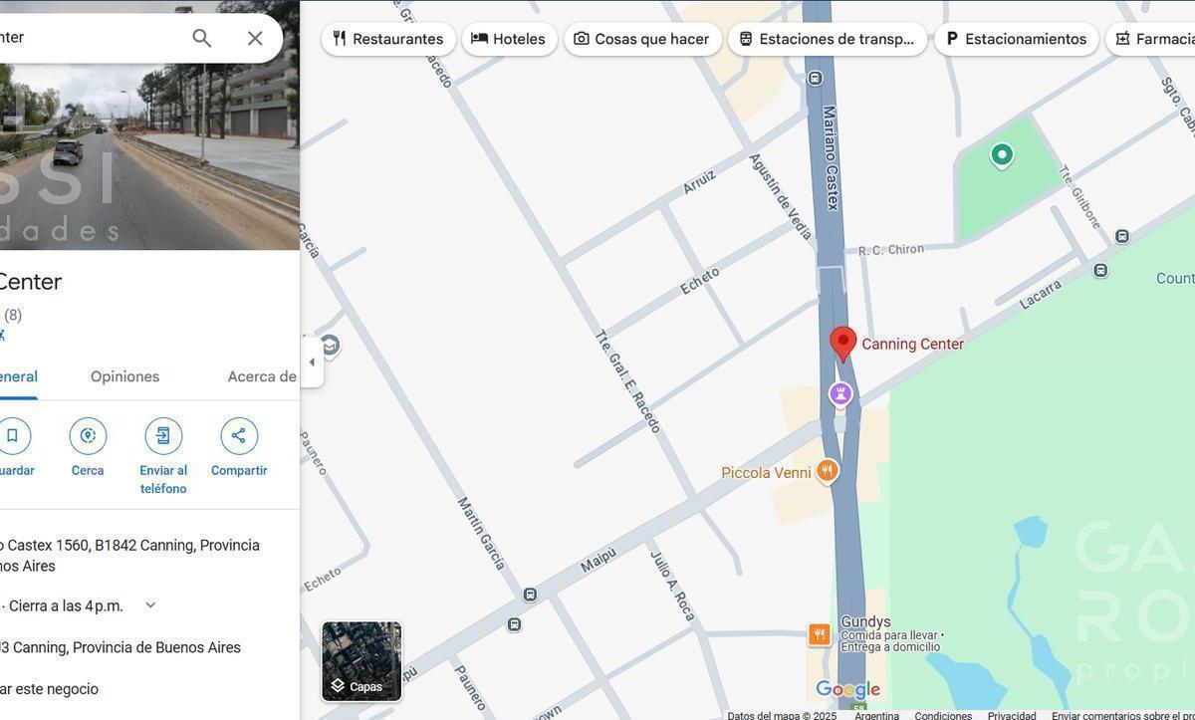Open the Acerca de tab

[262, 376]
